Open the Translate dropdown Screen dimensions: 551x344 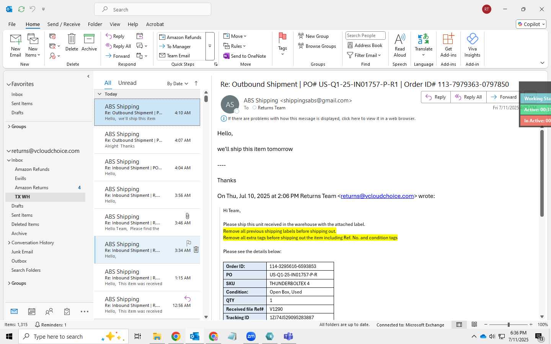coord(424,45)
